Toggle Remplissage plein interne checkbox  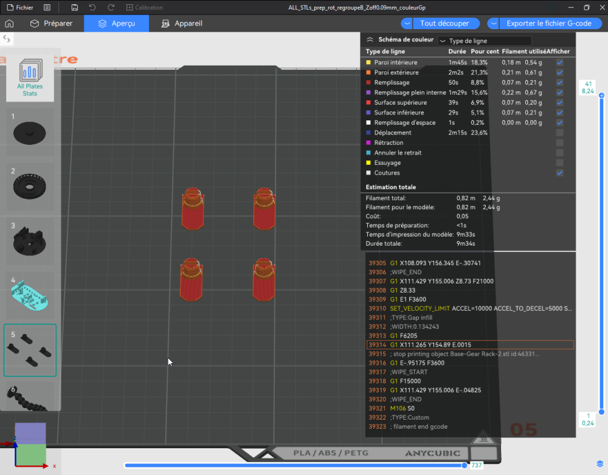(559, 92)
